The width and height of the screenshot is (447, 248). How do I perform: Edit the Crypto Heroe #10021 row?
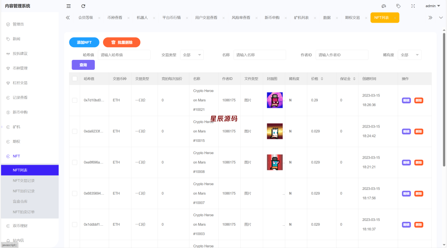[x=406, y=100]
